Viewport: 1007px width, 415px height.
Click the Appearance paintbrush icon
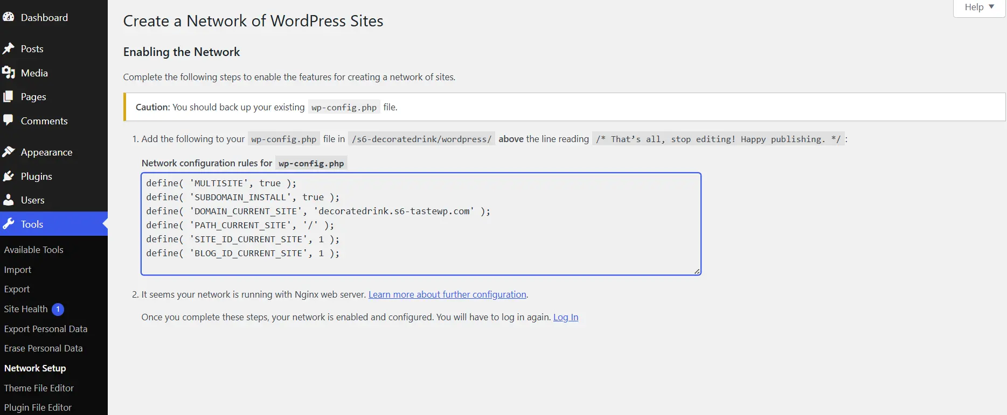[8, 152]
